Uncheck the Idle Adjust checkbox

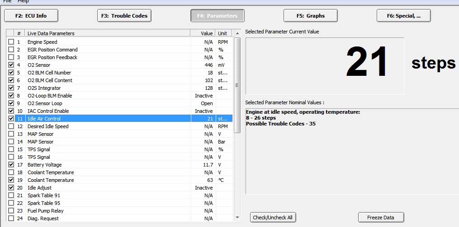tap(11, 188)
